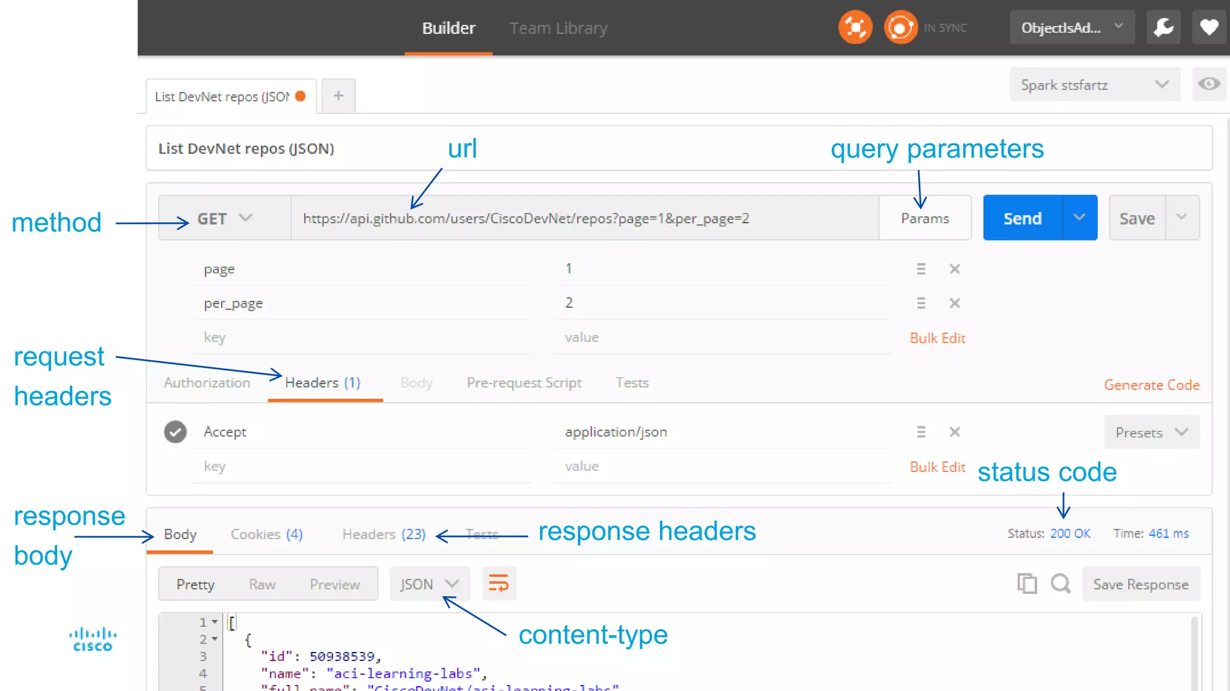The image size is (1230, 691).
Task: Click the request URL input field
Action: [585, 218]
